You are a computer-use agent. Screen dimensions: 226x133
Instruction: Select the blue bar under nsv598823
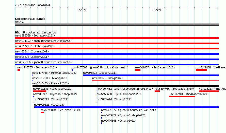click(151, 75)
